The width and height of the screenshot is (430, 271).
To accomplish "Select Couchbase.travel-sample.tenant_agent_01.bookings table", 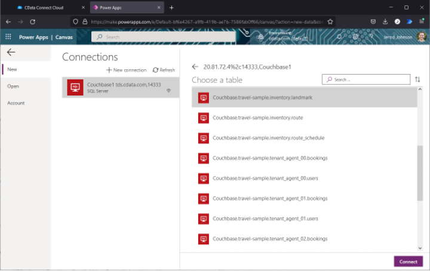I will [305, 198].
